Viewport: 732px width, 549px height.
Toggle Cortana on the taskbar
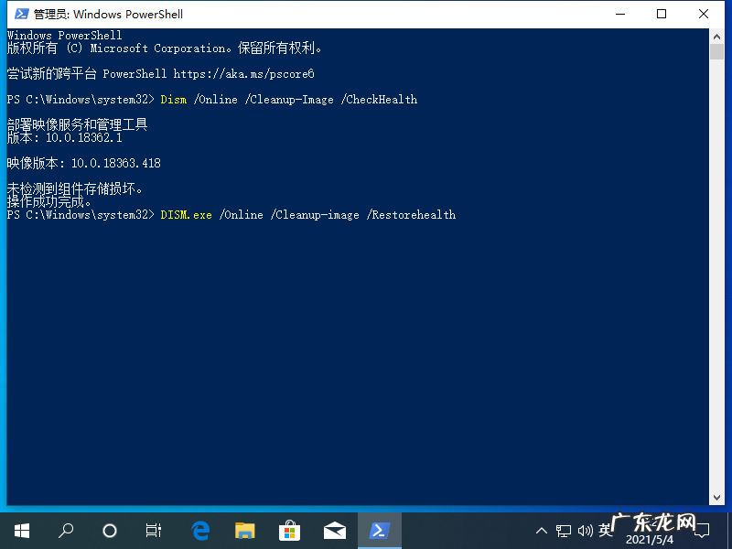click(x=110, y=530)
